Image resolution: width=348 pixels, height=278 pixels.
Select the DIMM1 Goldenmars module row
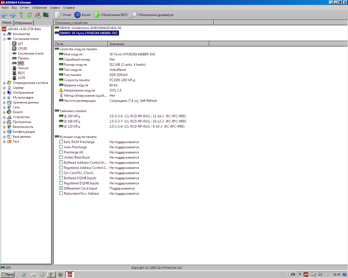click(x=90, y=28)
